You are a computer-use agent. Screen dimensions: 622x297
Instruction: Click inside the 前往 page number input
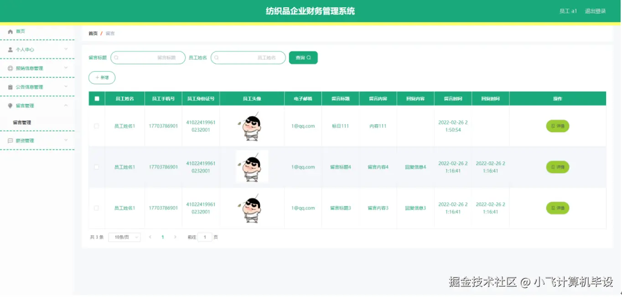click(205, 237)
